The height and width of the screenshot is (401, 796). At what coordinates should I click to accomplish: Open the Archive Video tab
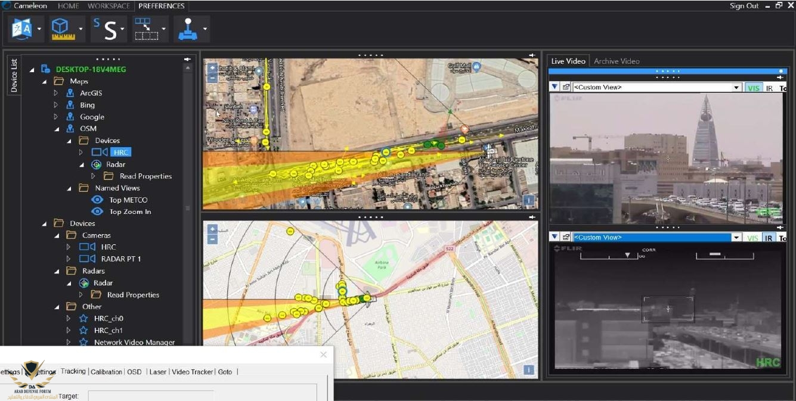(617, 61)
